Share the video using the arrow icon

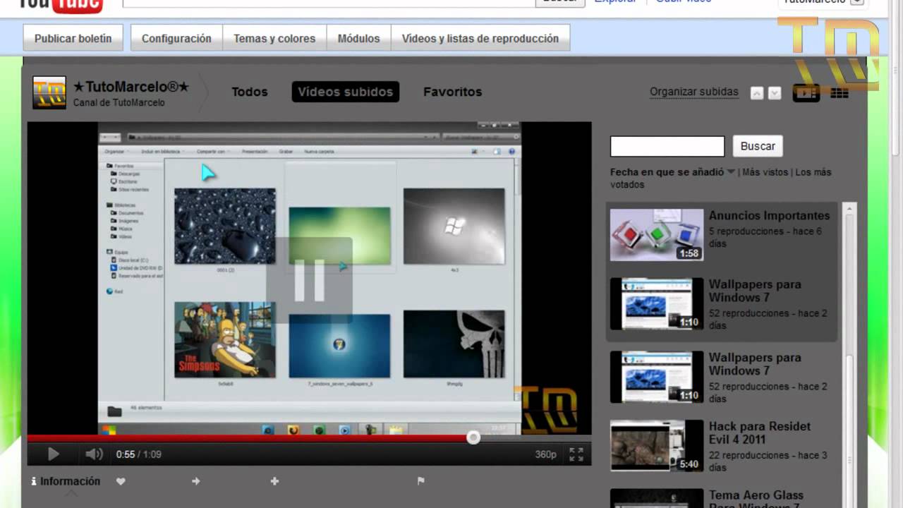tap(196, 481)
